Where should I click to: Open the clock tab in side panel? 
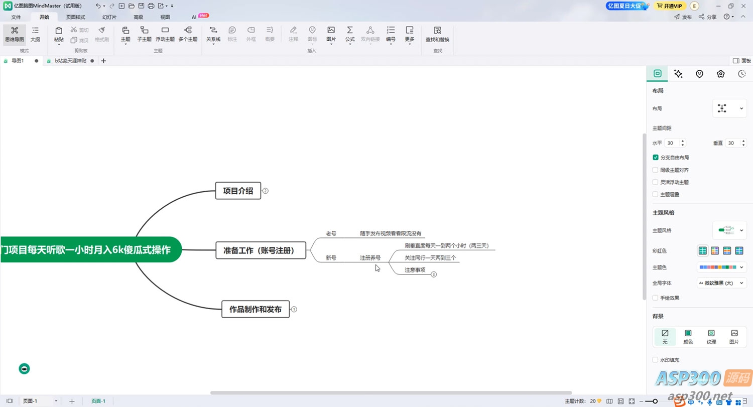pos(742,74)
